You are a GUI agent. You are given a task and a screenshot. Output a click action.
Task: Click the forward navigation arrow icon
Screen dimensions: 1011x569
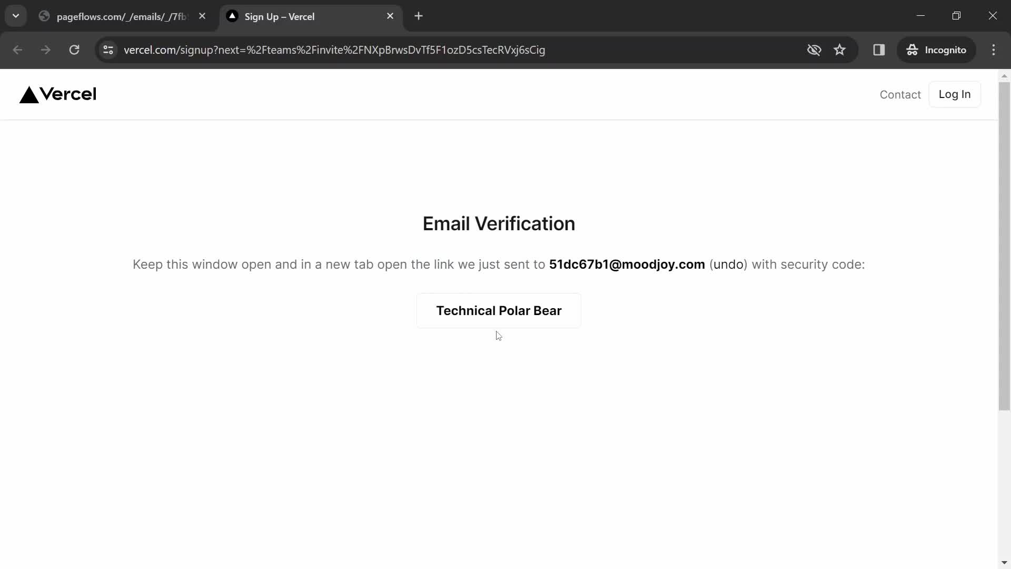45,50
